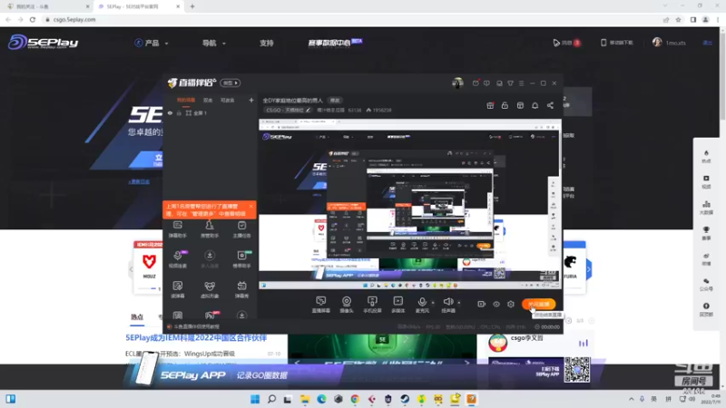Open 视频 in SEPlay right sidebar
Image resolution: width=726 pixels, height=408 pixels.
706,182
